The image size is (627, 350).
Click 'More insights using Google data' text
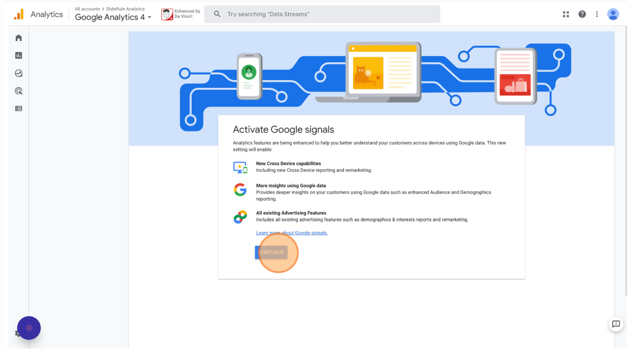291,186
